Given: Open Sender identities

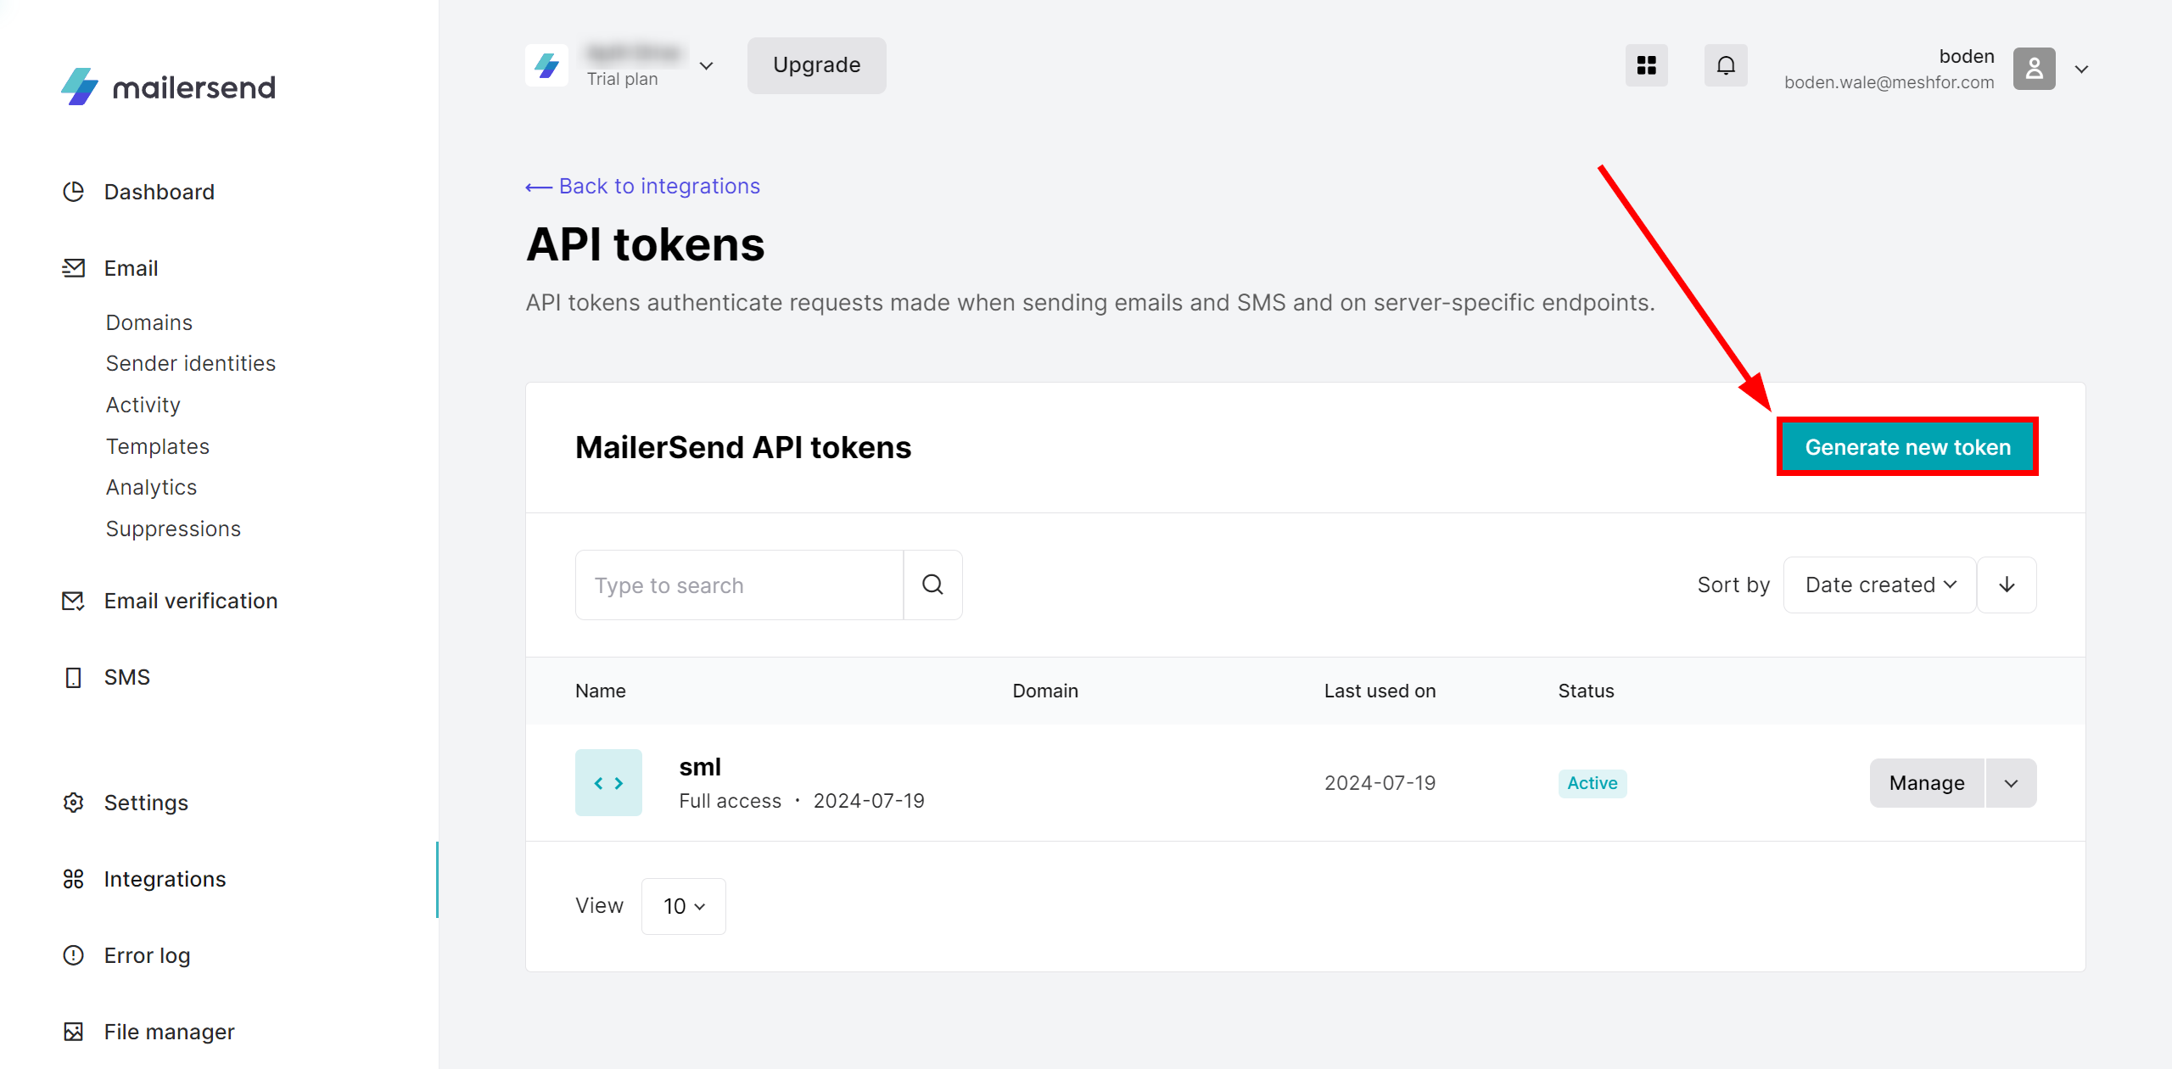Looking at the screenshot, I should tap(191, 363).
